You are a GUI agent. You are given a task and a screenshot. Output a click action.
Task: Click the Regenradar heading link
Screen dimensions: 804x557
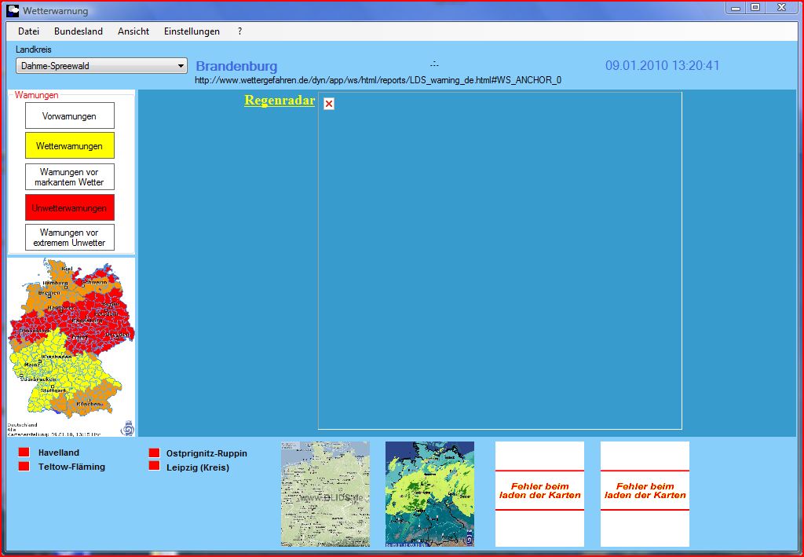point(279,101)
